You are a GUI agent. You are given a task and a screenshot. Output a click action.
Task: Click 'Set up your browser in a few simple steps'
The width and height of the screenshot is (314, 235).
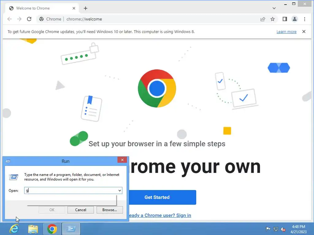(x=157, y=144)
